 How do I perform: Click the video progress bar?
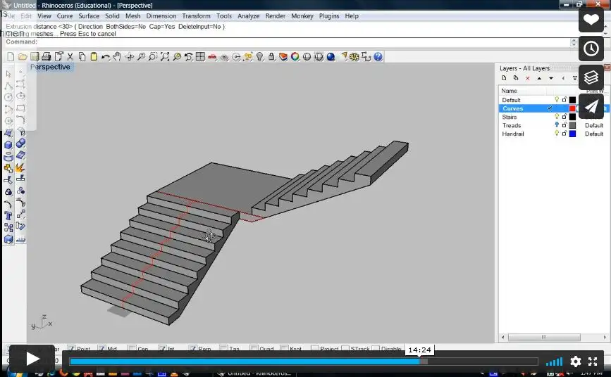pos(304,362)
